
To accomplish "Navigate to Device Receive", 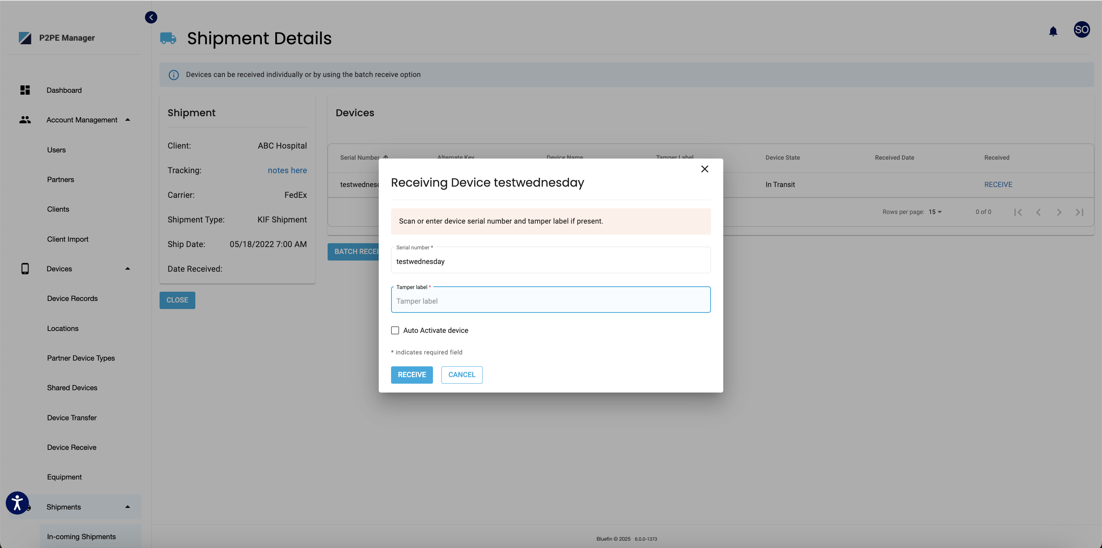I will click(x=72, y=447).
